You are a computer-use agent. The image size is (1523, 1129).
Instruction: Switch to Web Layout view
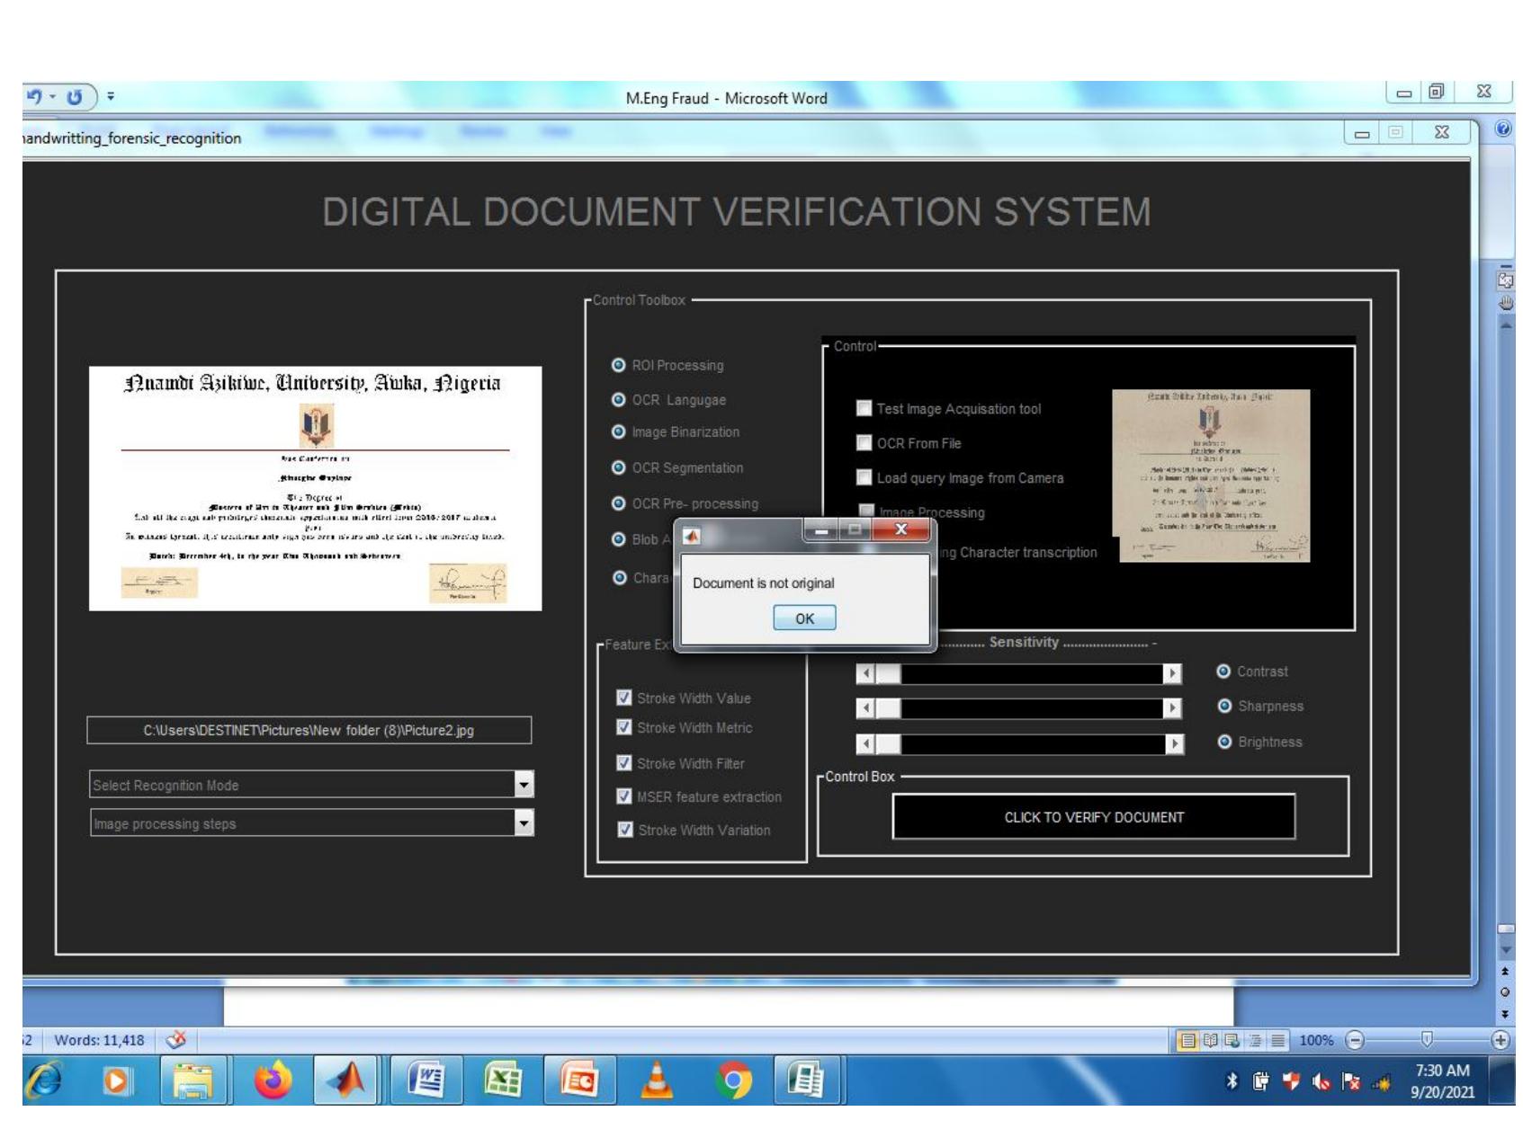[x=1232, y=1040]
